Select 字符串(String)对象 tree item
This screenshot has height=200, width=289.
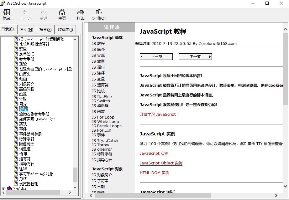(36, 174)
